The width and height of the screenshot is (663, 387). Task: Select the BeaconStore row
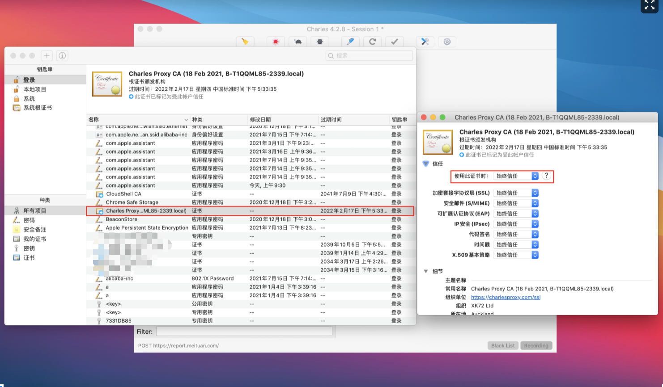click(250, 219)
